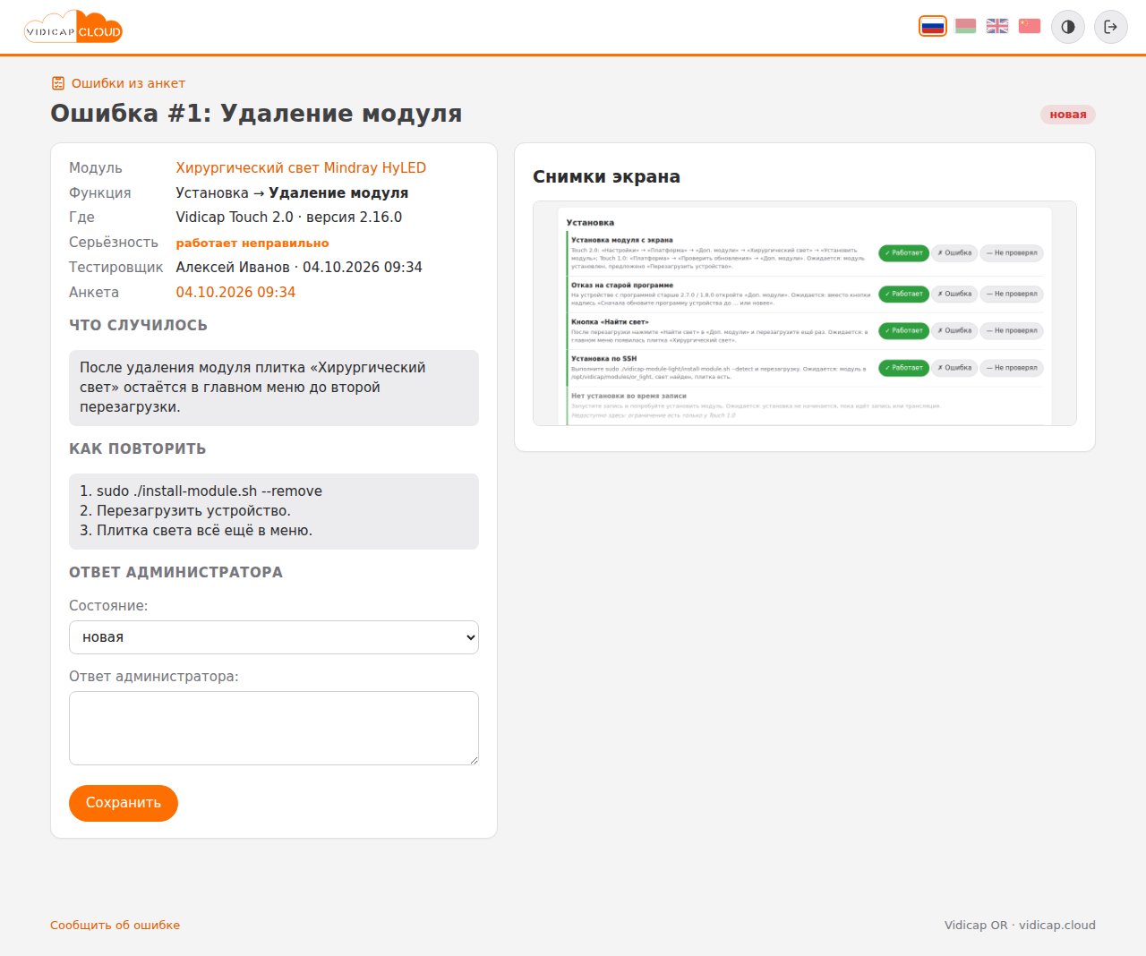Focus the Ответ администратора text area

(x=274, y=728)
